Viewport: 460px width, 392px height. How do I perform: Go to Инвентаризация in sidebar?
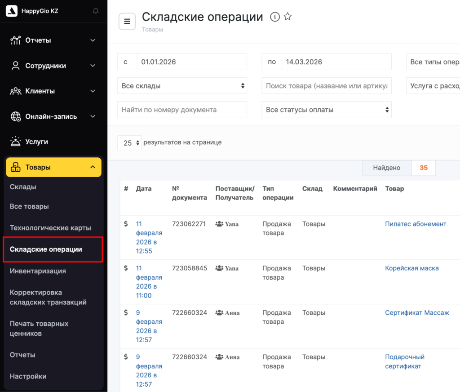click(38, 271)
